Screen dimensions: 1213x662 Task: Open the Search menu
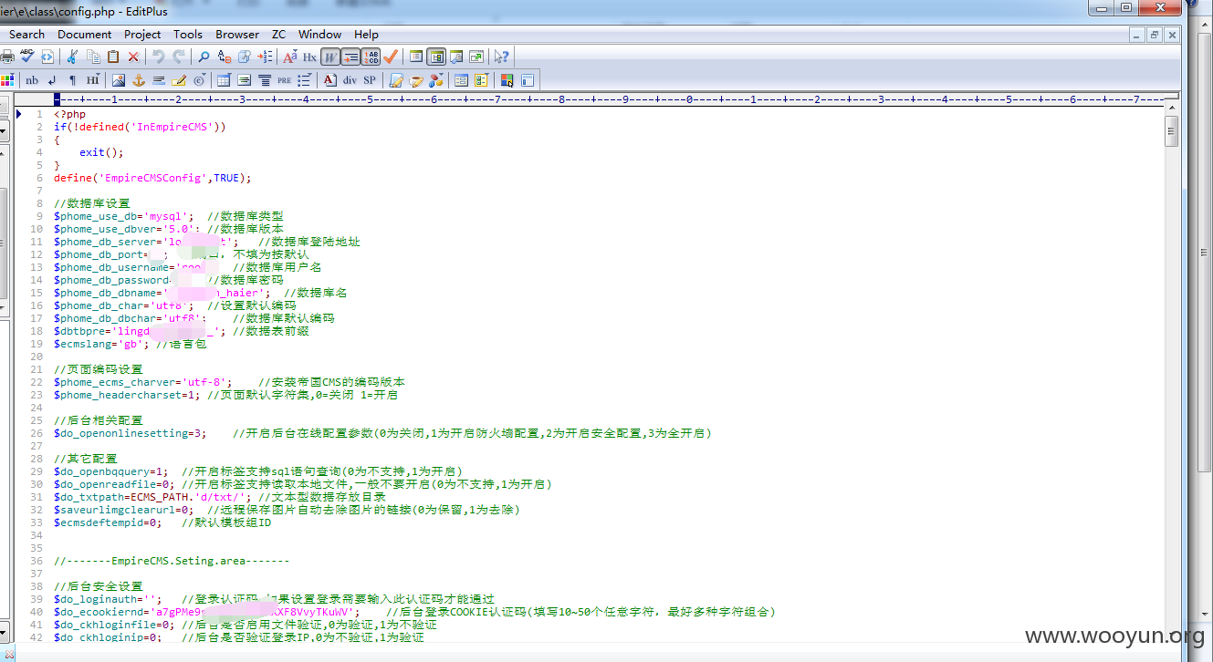coord(26,34)
